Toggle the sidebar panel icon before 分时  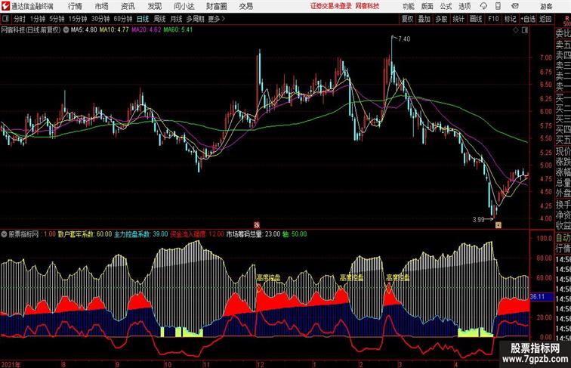point(5,19)
